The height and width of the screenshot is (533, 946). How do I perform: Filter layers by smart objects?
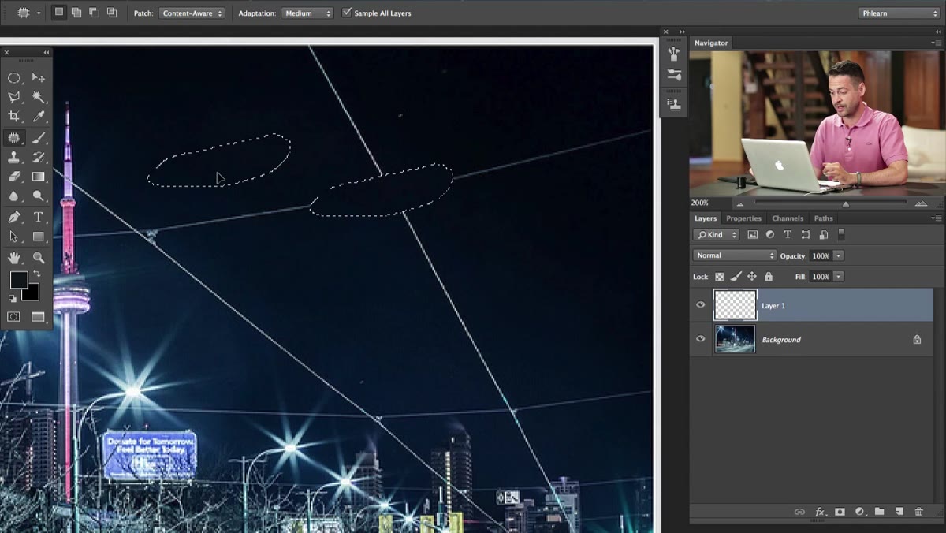[823, 235]
